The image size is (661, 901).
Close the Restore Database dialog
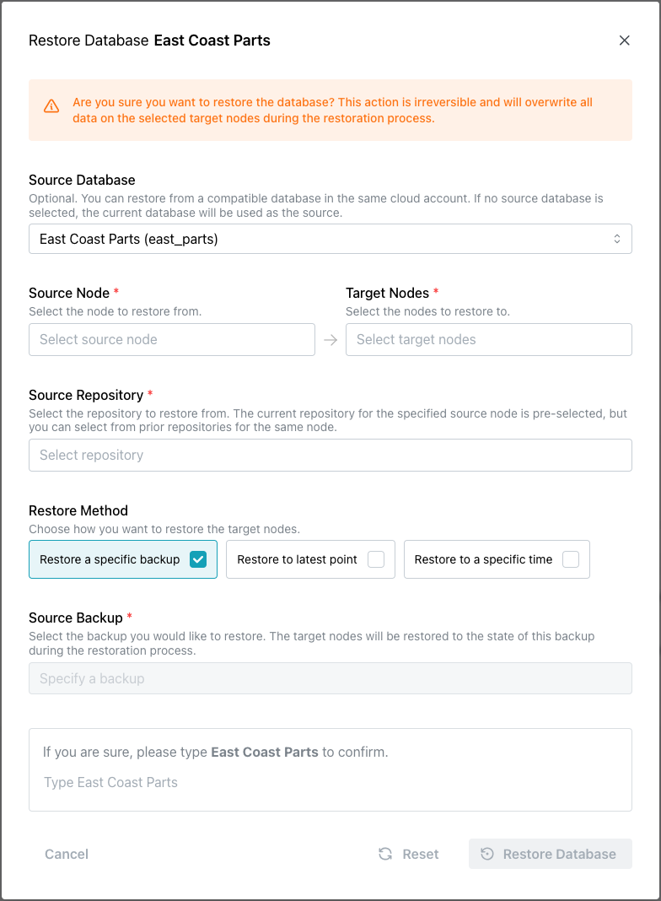click(625, 40)
